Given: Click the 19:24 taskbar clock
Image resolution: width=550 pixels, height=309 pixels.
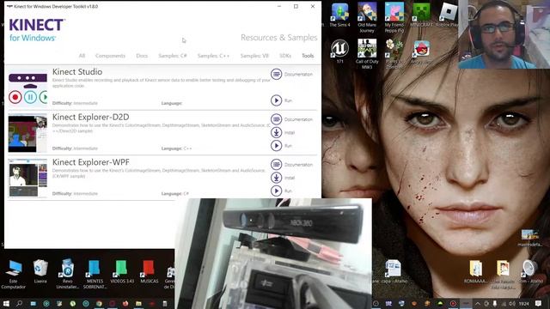Looking at the screenshot, I should pyautogui.click(x=523, y=303).
